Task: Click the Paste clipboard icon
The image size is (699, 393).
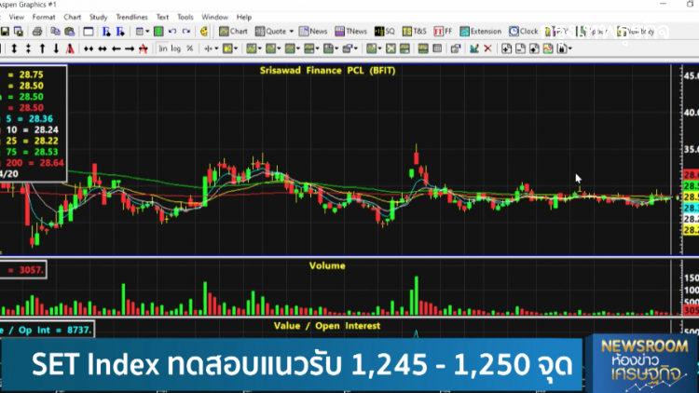Action: pos(70,32)
